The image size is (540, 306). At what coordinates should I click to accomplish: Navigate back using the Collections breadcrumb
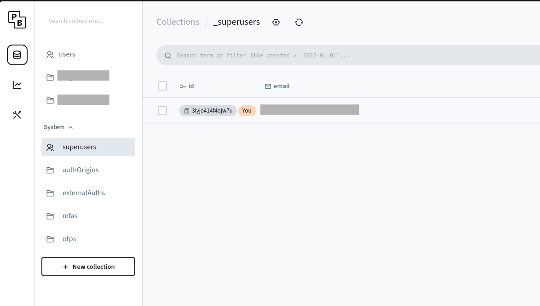tap(178, 22)
